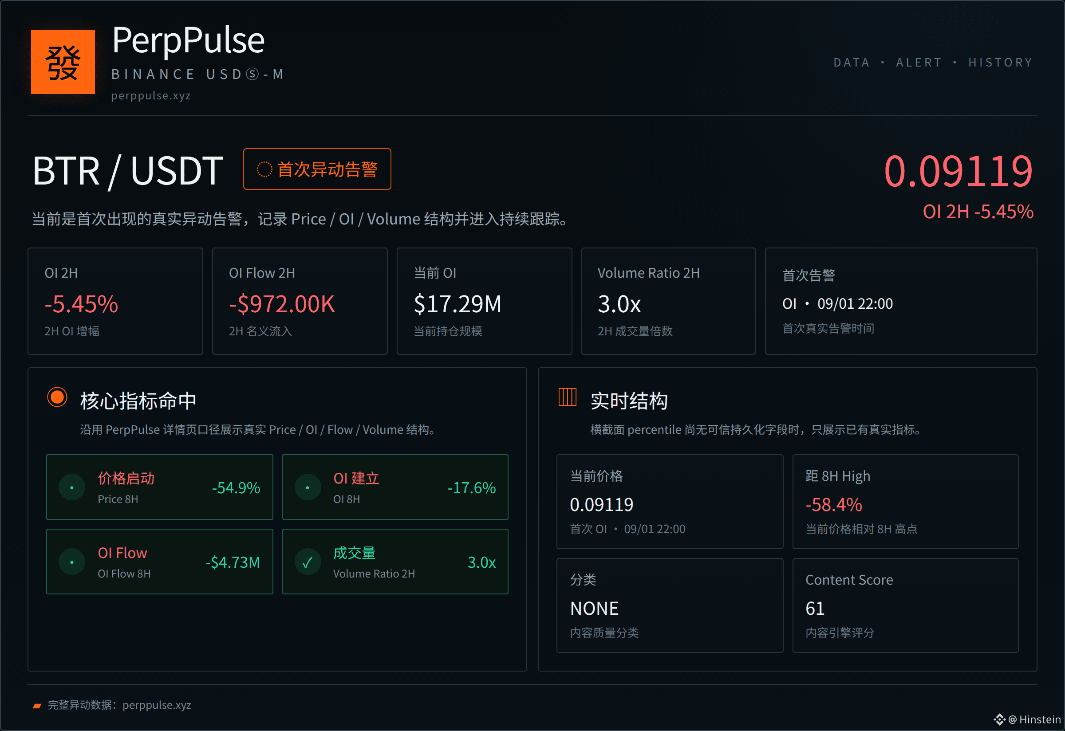Open the ALERT header item
The width and height of the screenshot is (1065, 731).
click(919, 62)
